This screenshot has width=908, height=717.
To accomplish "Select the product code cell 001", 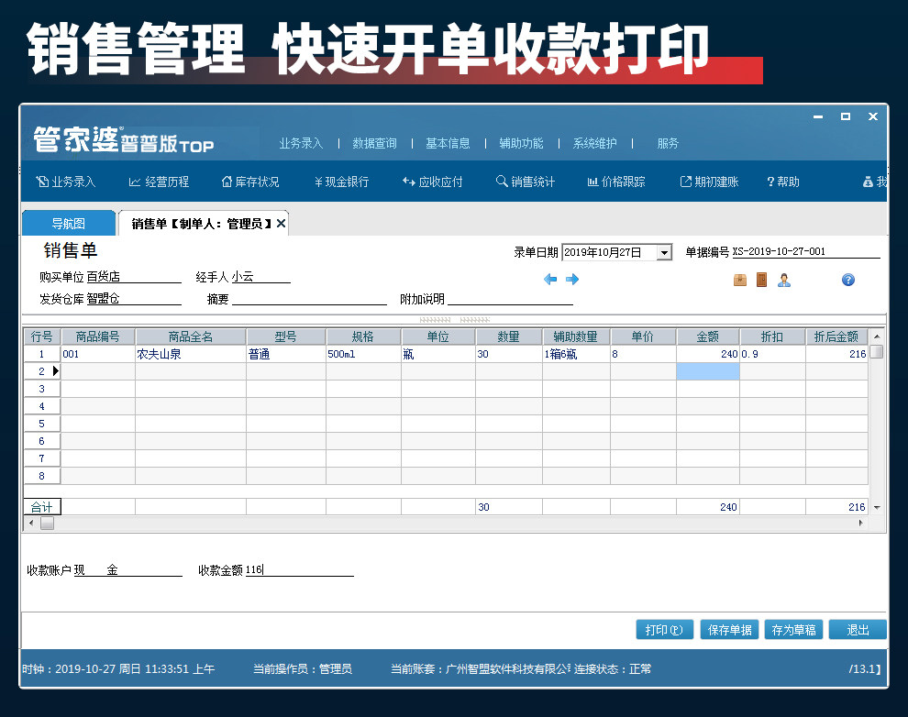I will [x=98, y=354].
